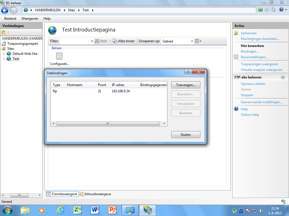Click the Basisinstellingen icon in Acties
This screenshot has height=216, width=289.
(x=236, y=57)
